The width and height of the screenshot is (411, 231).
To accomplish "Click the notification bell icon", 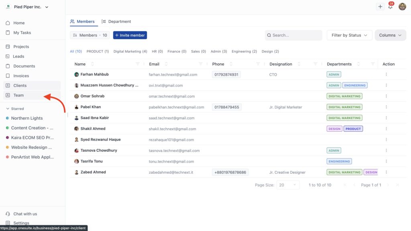I will (390, 7).
